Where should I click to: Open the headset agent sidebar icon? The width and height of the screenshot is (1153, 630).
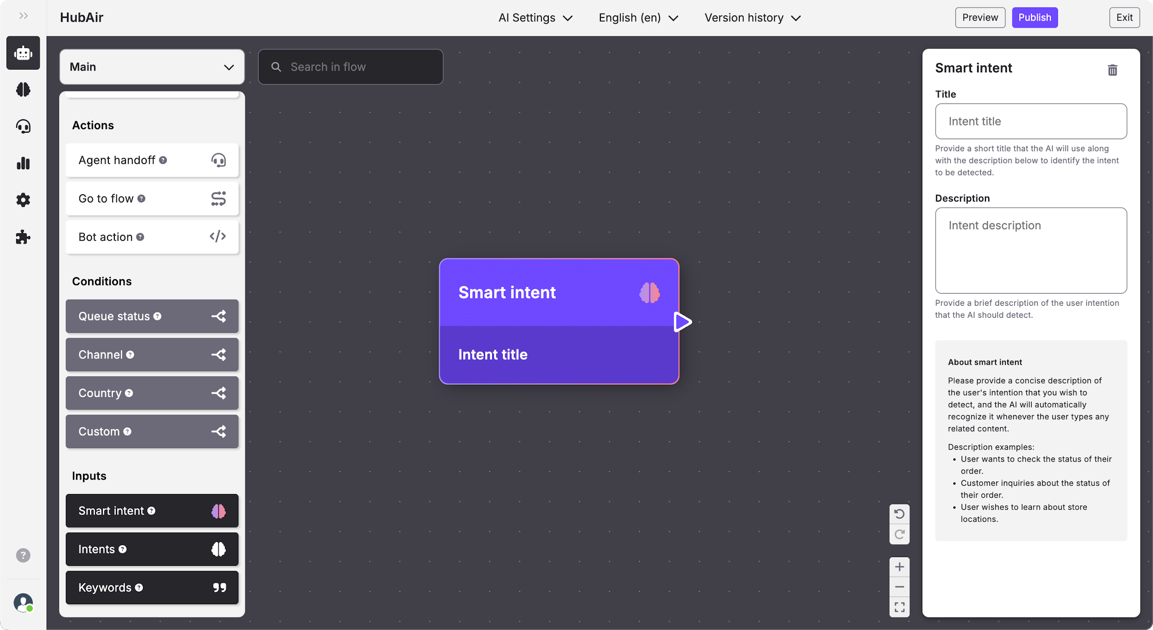23,126
